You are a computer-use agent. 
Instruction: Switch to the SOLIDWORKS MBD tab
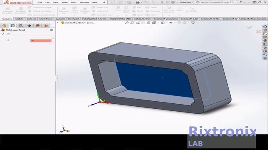120,19
